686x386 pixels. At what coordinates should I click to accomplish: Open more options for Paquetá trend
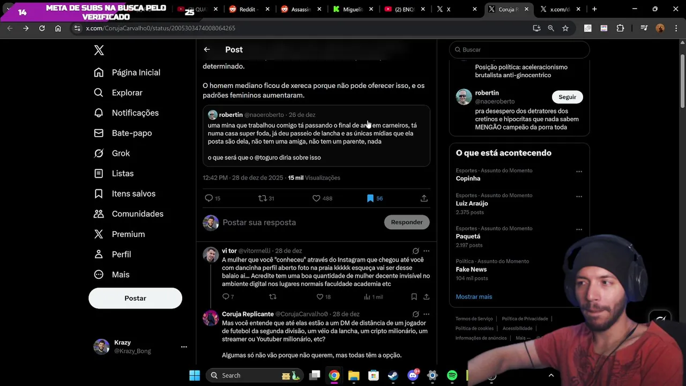(579, 229)
